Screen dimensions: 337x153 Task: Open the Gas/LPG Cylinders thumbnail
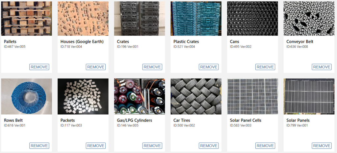point(140,97)
